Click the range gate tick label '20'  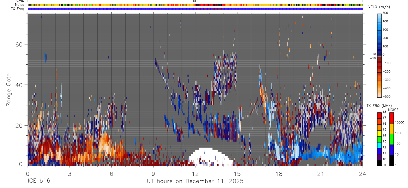tap(19, 125)
